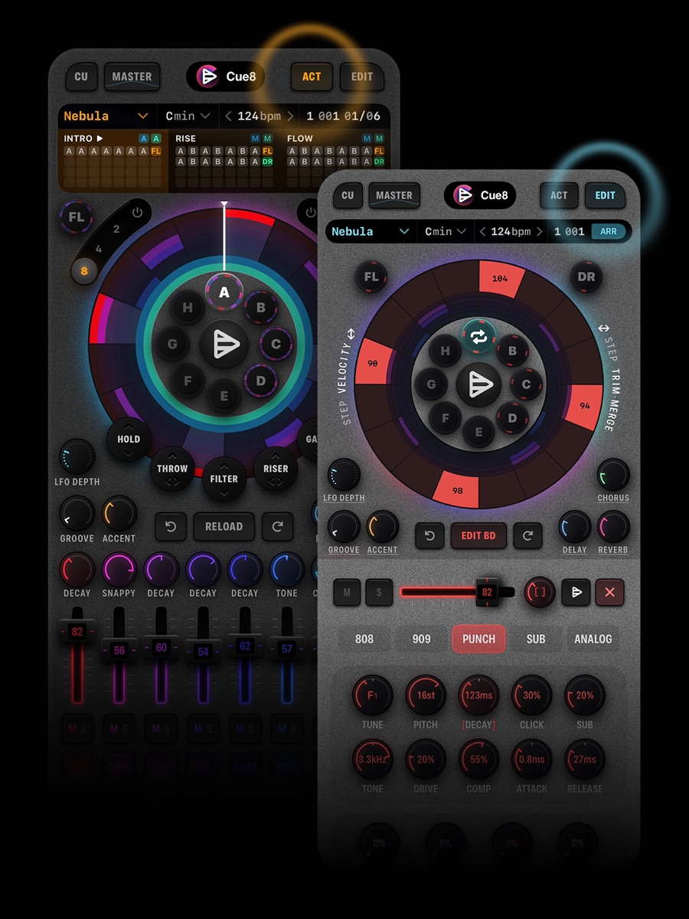Click MASTER button in front window
The width and height of the screenshot is (689, 919).
click(394, 195)
